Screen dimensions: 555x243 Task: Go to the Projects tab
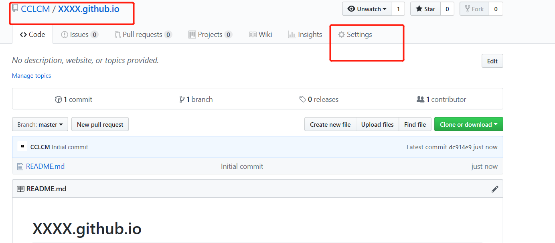click(x=211, y=34)
